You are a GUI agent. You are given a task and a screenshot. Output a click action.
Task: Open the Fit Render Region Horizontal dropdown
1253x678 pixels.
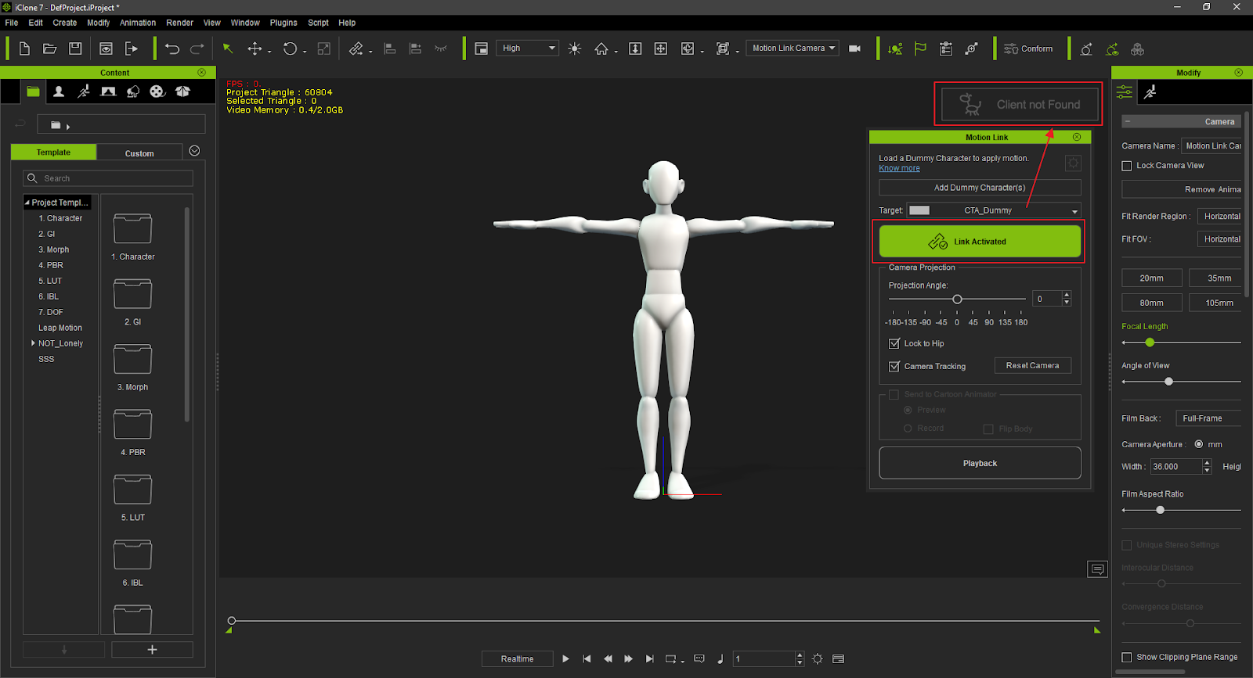[x=1220, y=217]
